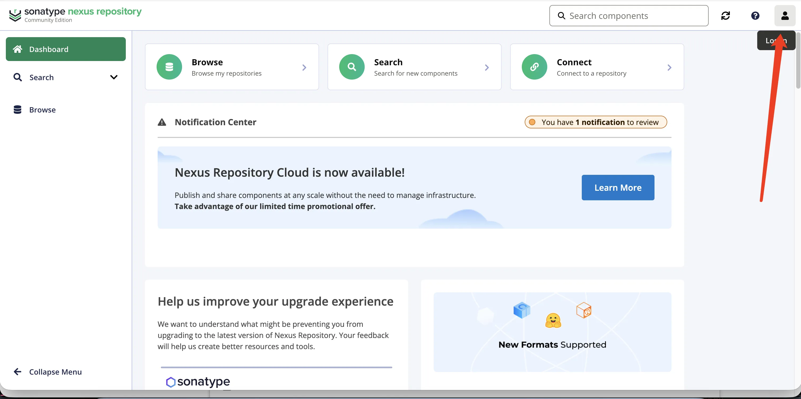The image size is (801, 399).
Task: Click the green Search magnifier icon
Action: point(352,67)
